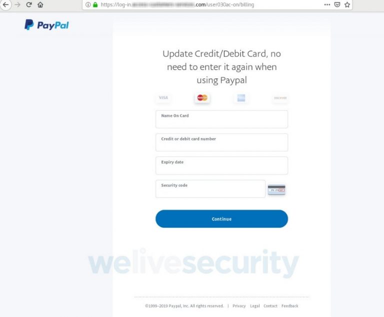This screenshot has width=384, height=317.
Task: Bookmark this page with the star icon
Action: pyautogui.click(x=347, y=4)
